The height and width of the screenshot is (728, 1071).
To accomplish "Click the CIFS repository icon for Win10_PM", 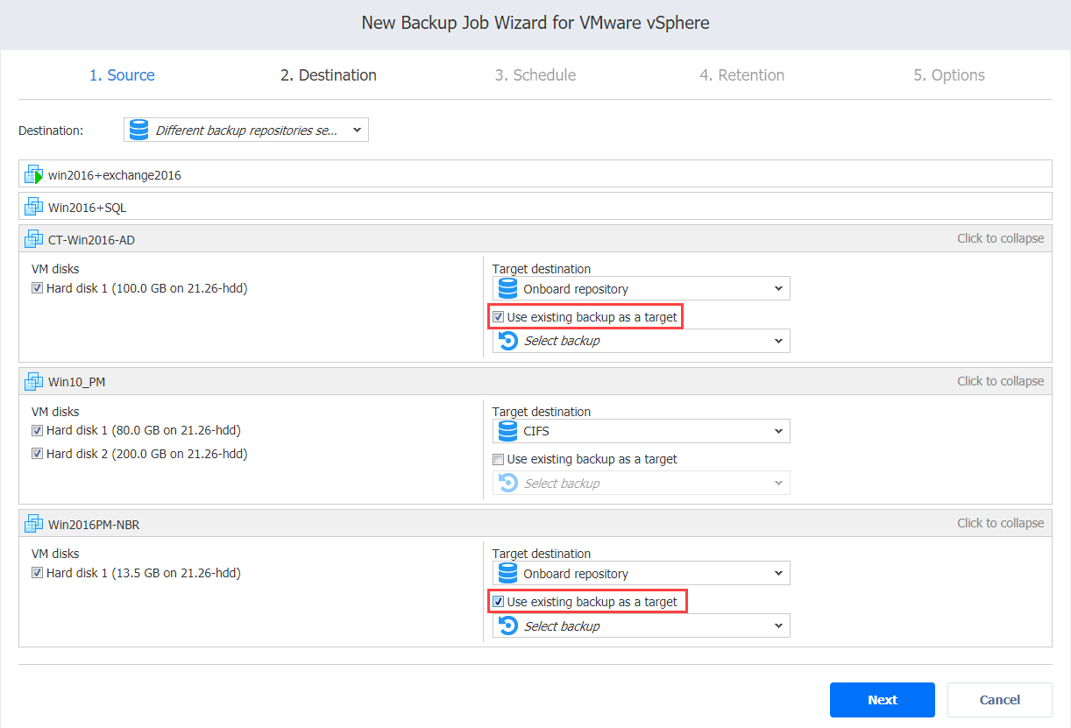I will click(507, 431).
